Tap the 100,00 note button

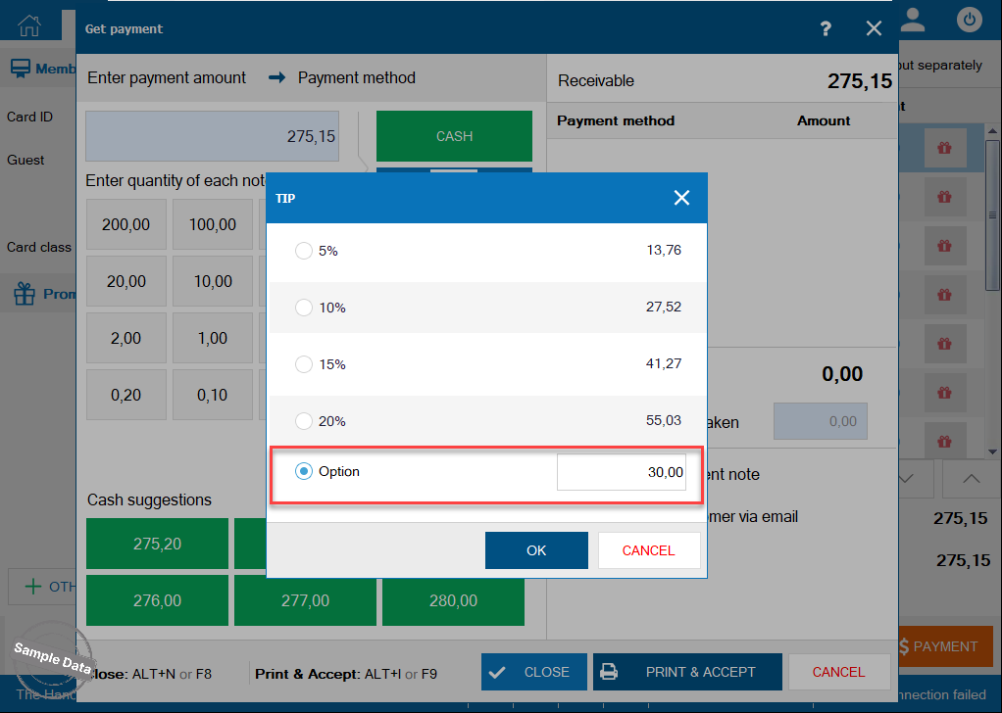tap(212, 224)
